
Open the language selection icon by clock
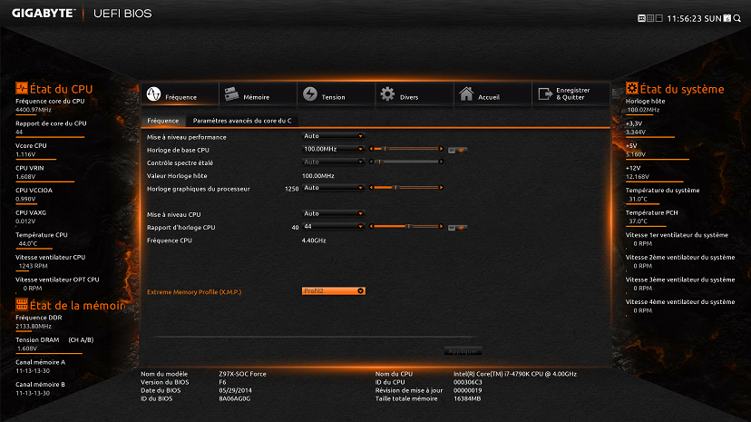click(727, 18)
